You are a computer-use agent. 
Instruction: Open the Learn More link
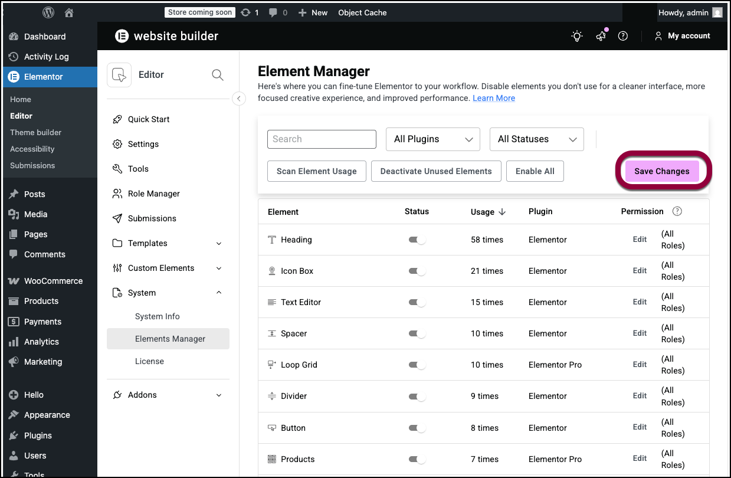point(493,98)
